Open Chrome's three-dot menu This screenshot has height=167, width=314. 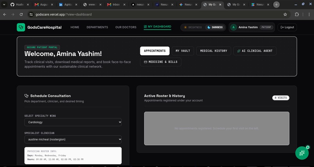pyautogui.click(x=309, y=14)
